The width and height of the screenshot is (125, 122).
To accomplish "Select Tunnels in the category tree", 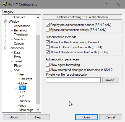I will [25, 101].
